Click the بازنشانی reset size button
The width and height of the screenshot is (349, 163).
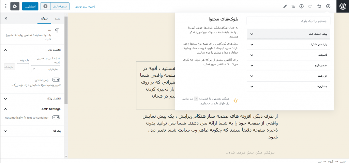[x=10, y=67]
